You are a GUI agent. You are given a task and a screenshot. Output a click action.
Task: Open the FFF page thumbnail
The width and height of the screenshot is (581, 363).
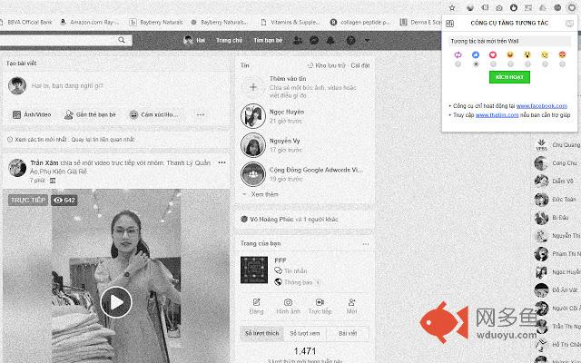tap(254, 270)
